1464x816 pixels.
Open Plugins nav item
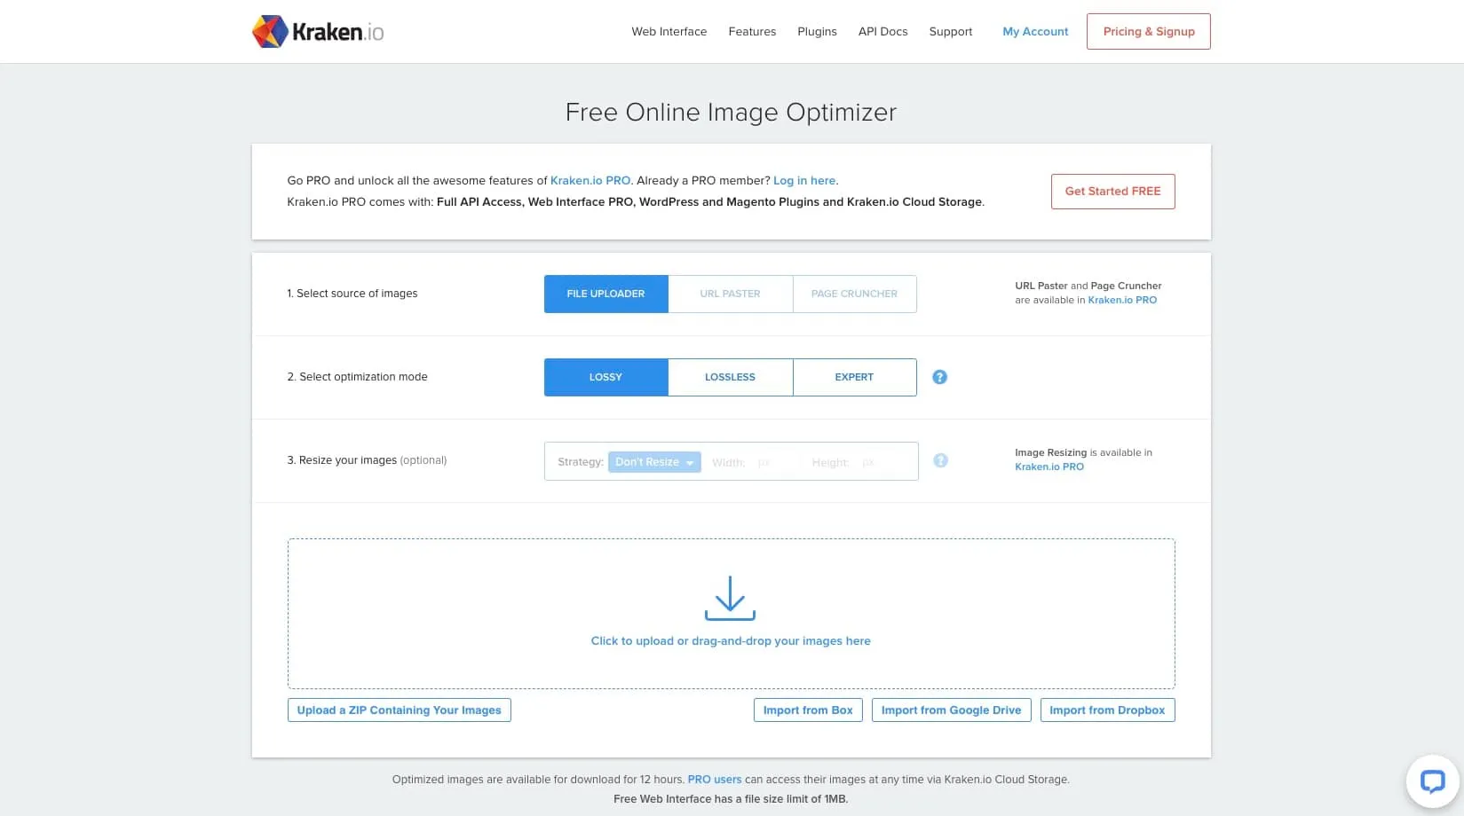(x=817, y=32)
